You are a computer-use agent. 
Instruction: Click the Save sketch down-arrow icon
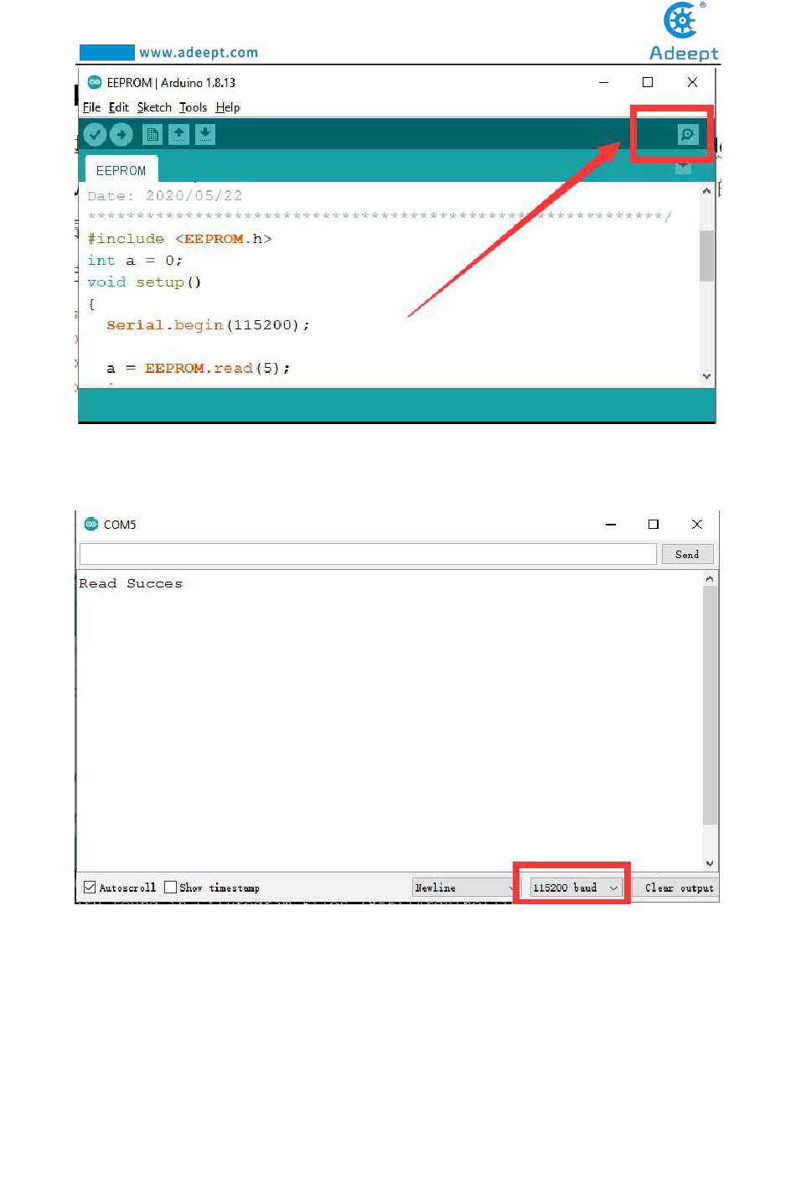(x=205, y=134)
